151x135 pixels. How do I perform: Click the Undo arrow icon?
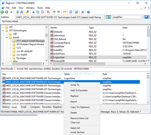(x=54, y=12)
